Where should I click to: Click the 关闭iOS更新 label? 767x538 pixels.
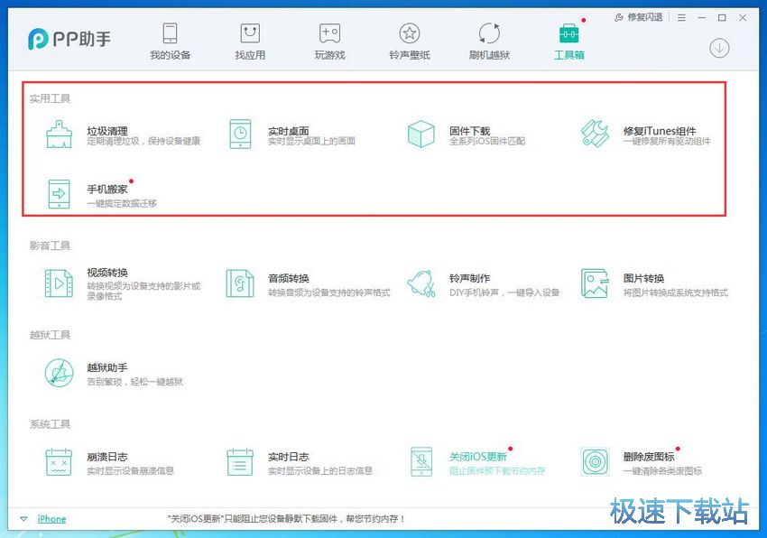pyautogui.click(x=478, y=457)
